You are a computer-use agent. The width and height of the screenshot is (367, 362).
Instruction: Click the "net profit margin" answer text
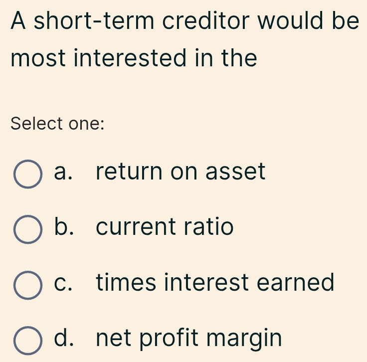point(189,339)
